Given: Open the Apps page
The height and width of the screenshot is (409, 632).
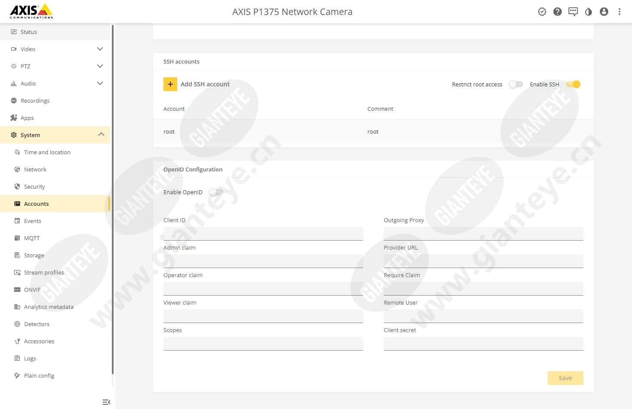Looking at the screenshot, I should click(55, 118).
